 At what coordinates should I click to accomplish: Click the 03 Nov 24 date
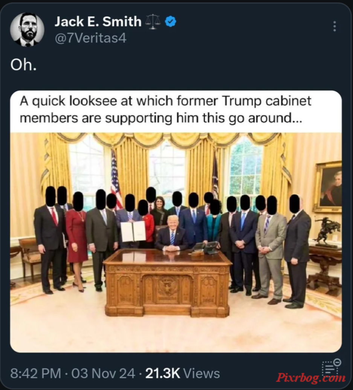(x=103, y=373)
